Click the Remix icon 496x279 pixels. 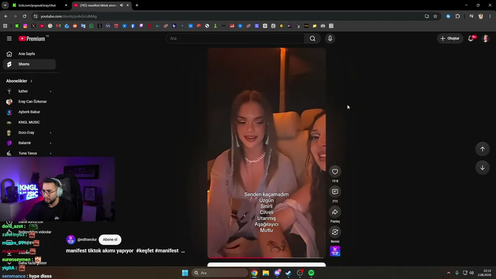pos(335,232)
